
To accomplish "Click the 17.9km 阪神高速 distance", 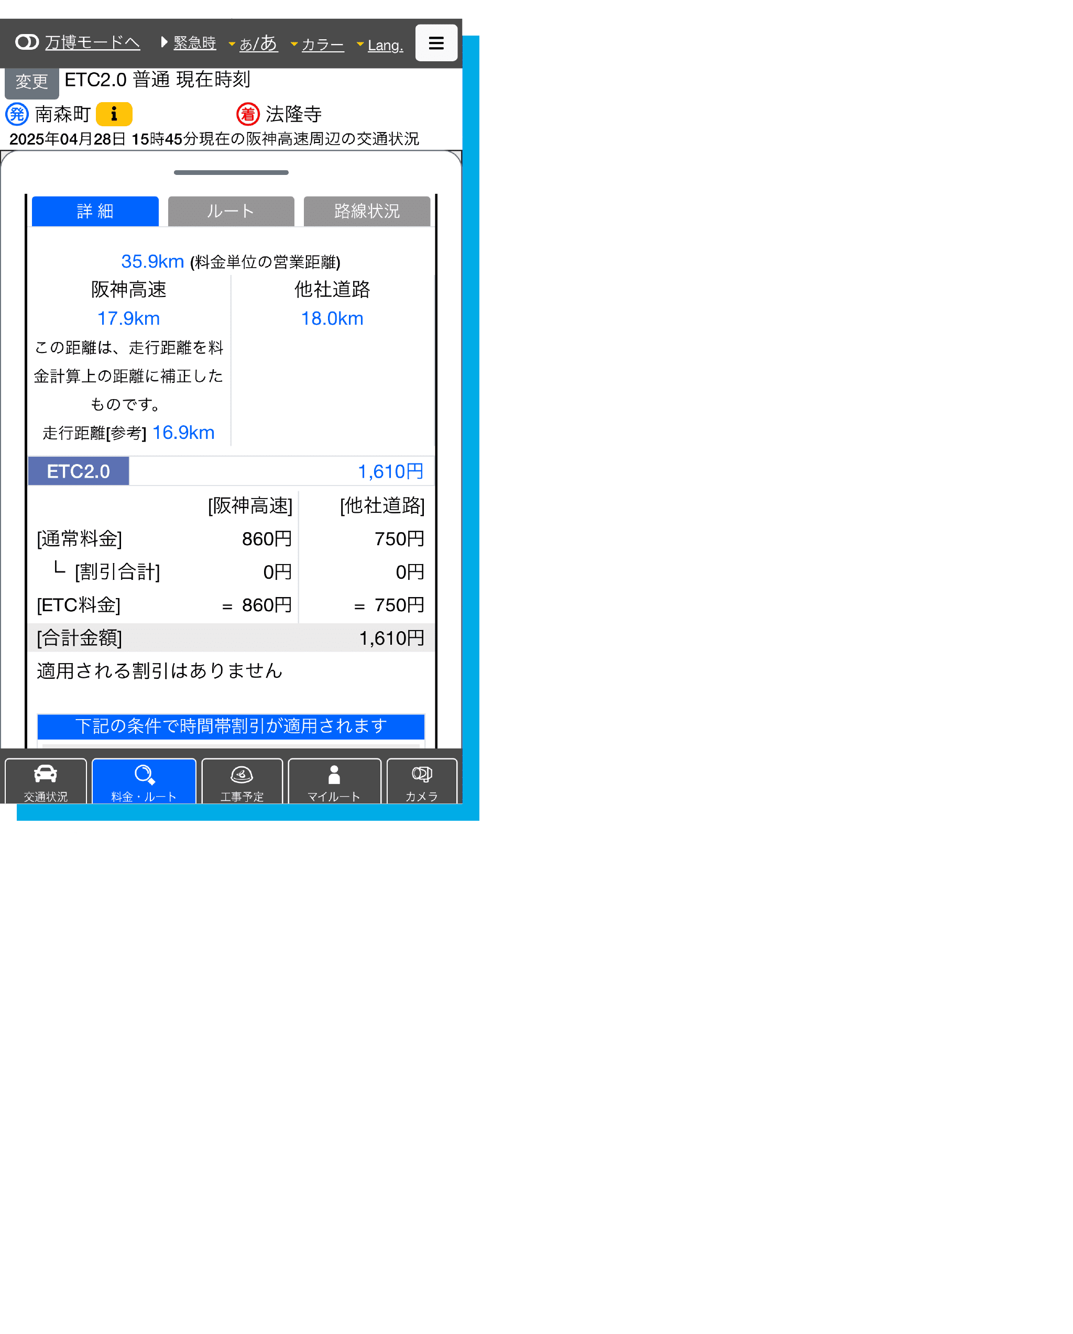I will 129,318.
